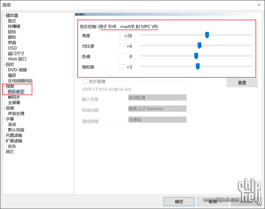
Task: Open 默认风格 subtitle settings
Action: 16,130
